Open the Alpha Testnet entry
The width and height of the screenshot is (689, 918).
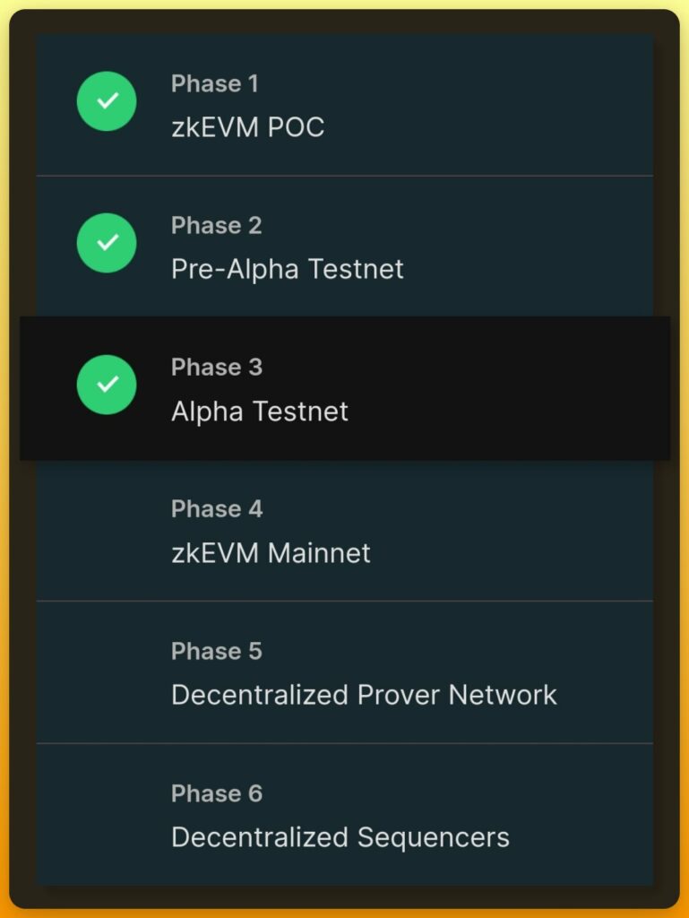click(x=260, y=411)
